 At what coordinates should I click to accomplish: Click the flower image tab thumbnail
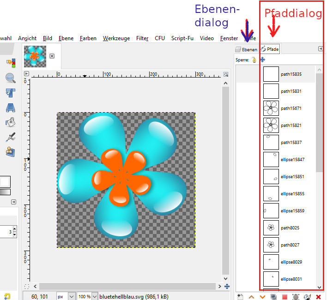(x=35, y=56)
